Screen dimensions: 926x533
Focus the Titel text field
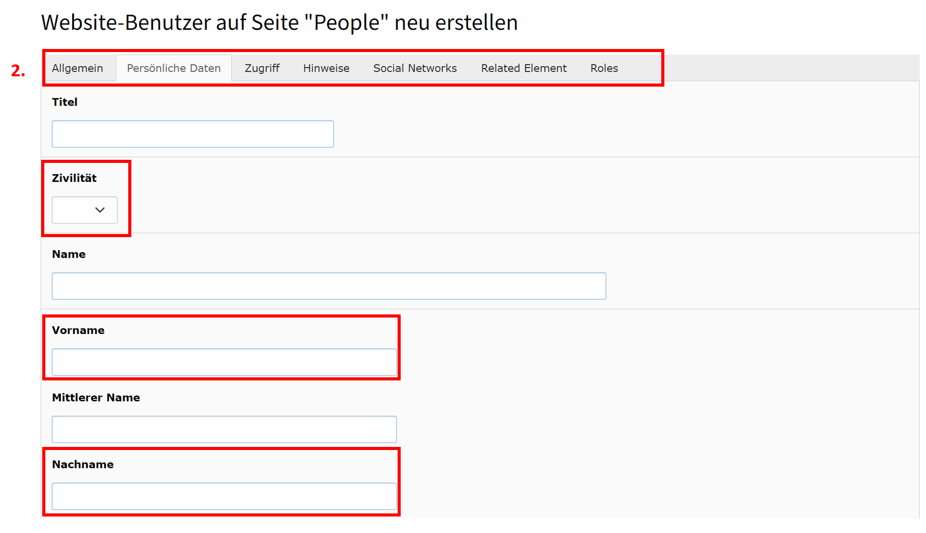click(x=193, y=134)
